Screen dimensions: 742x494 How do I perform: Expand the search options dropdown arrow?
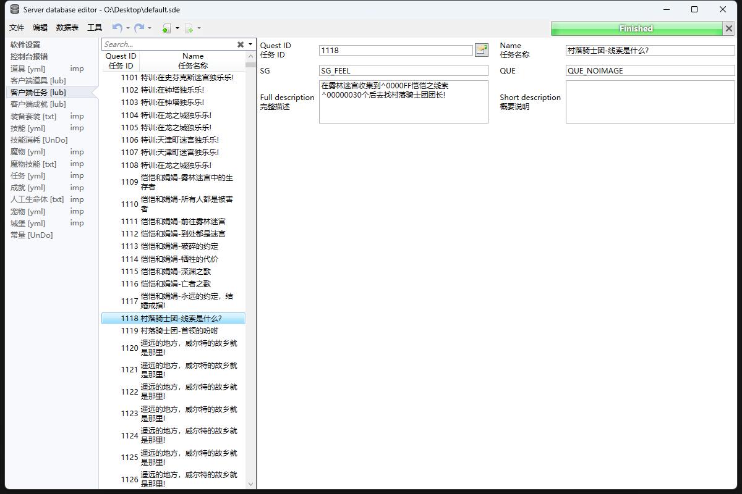(250, 44)
